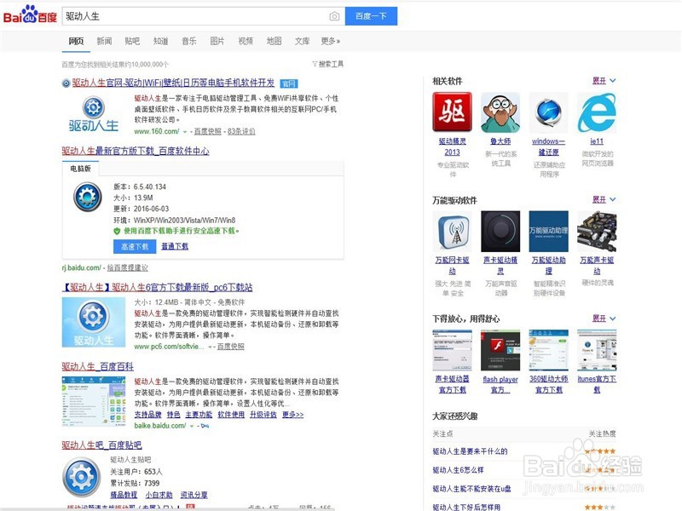Switch to 图片 tab
The image size is (682, 511).
coord(217,41)
